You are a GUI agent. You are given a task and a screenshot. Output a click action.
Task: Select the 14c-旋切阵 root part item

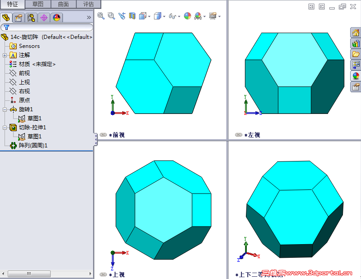[51, 37]
